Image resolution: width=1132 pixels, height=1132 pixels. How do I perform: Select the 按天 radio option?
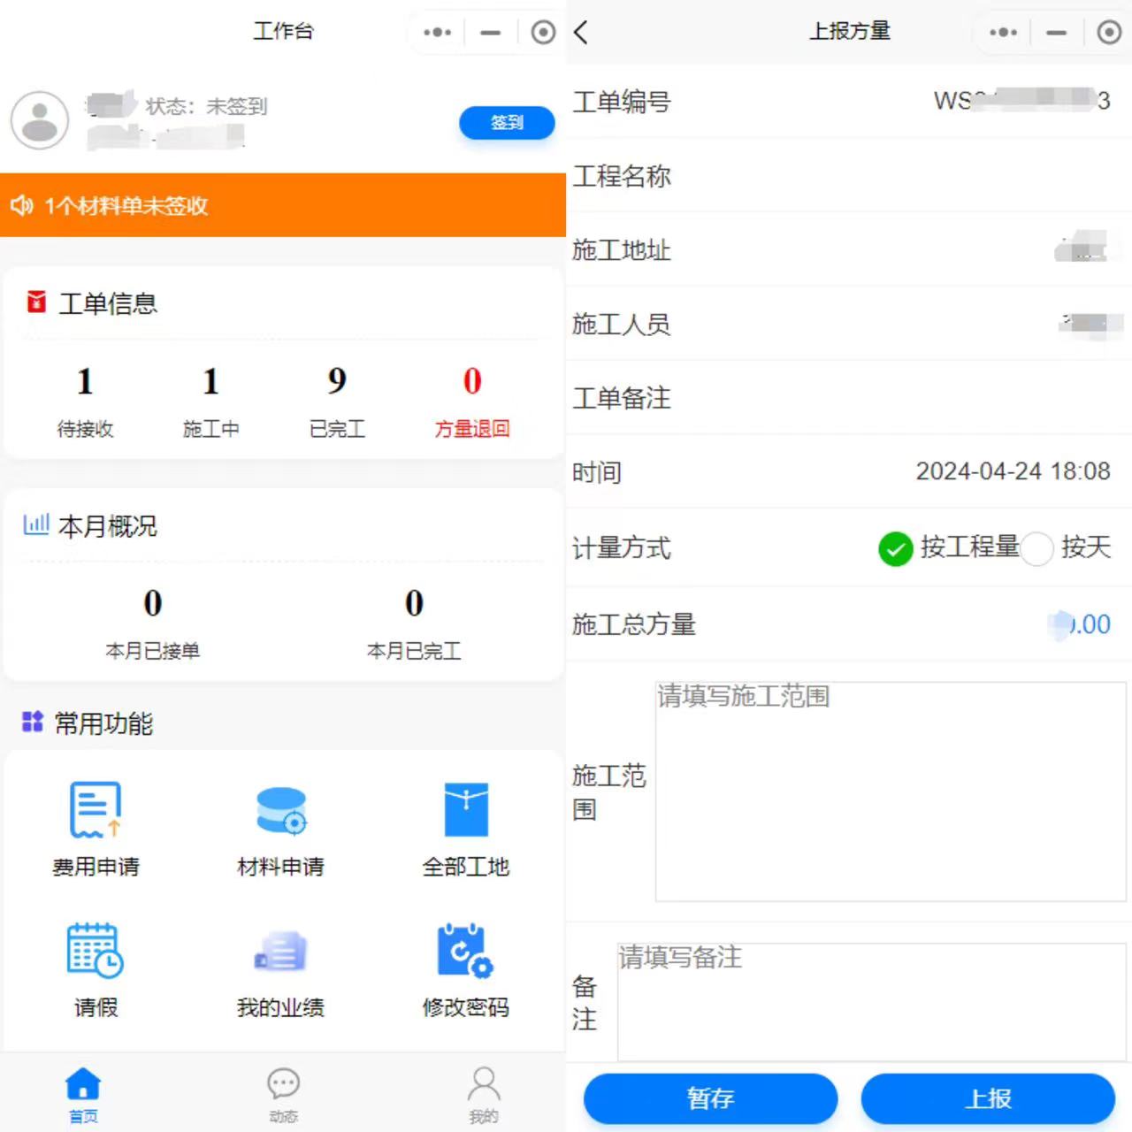(x=1036, y=548)
